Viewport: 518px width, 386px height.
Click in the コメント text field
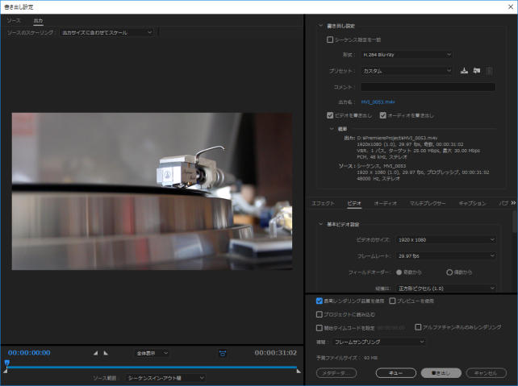[x=428, y=86]
